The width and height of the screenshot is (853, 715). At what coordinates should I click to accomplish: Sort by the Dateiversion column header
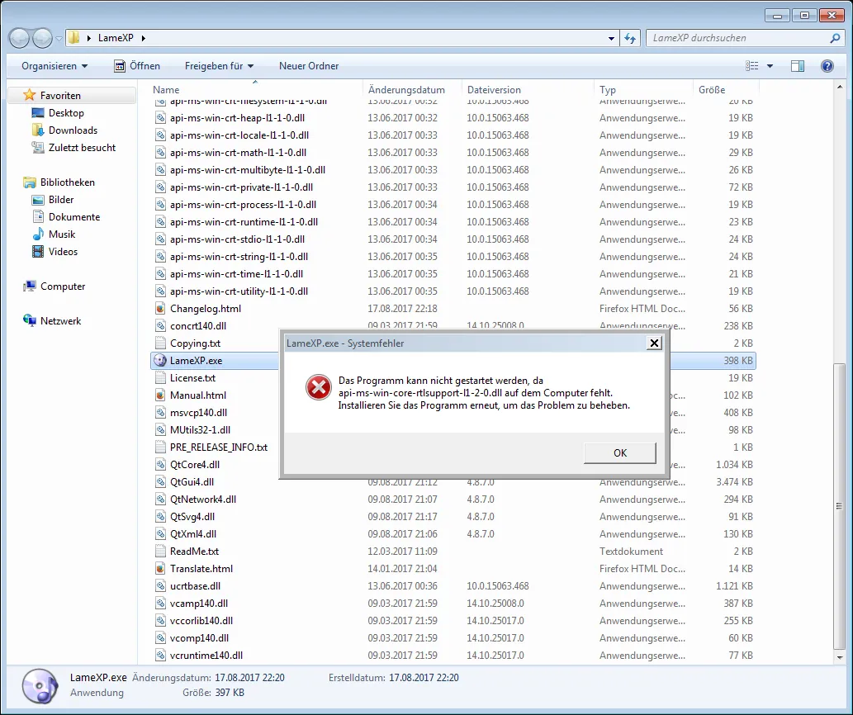[494, 90]
